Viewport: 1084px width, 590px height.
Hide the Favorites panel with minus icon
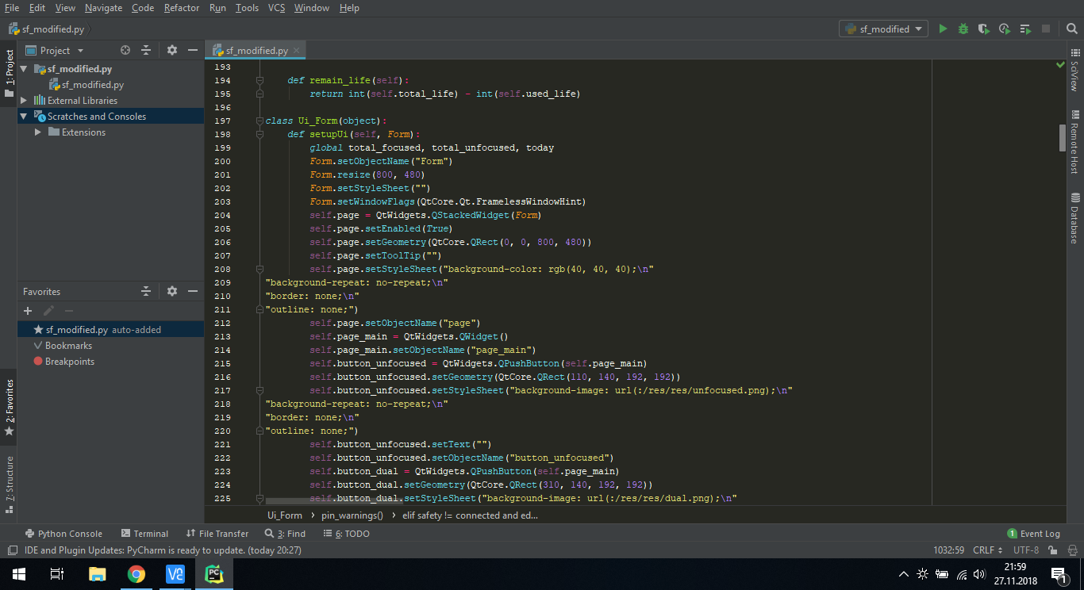[x=193, y=291]
